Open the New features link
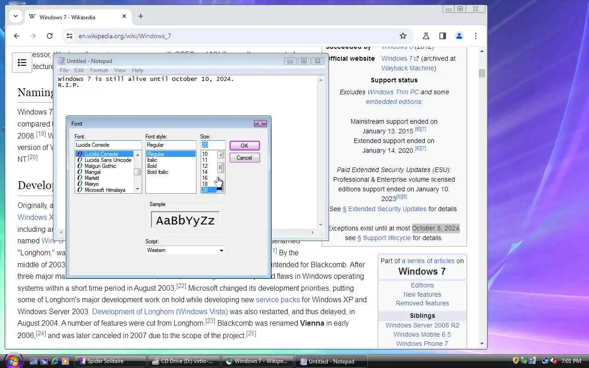Image resolution: width=589 pixels, height=368 pixels. [422, 294]
